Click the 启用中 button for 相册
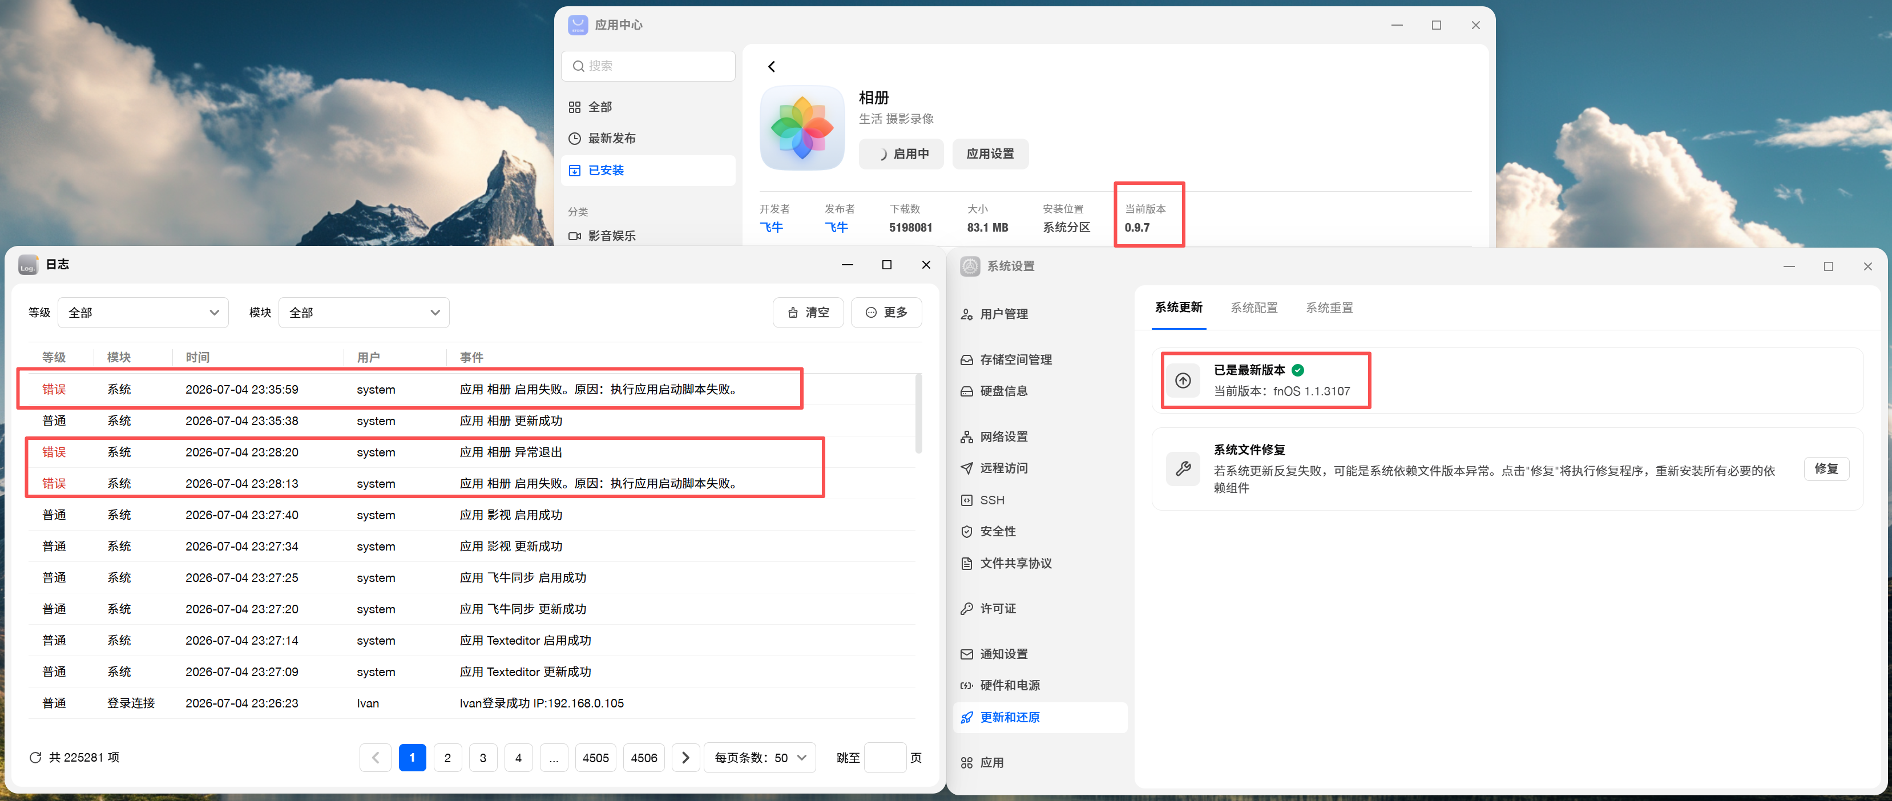 tap(901, 154)
